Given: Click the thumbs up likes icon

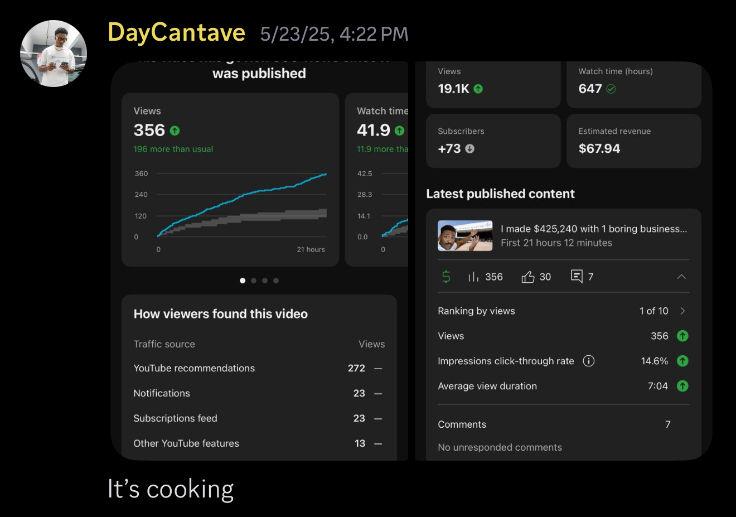Looking at the screenshot, I should coord(528,277).
